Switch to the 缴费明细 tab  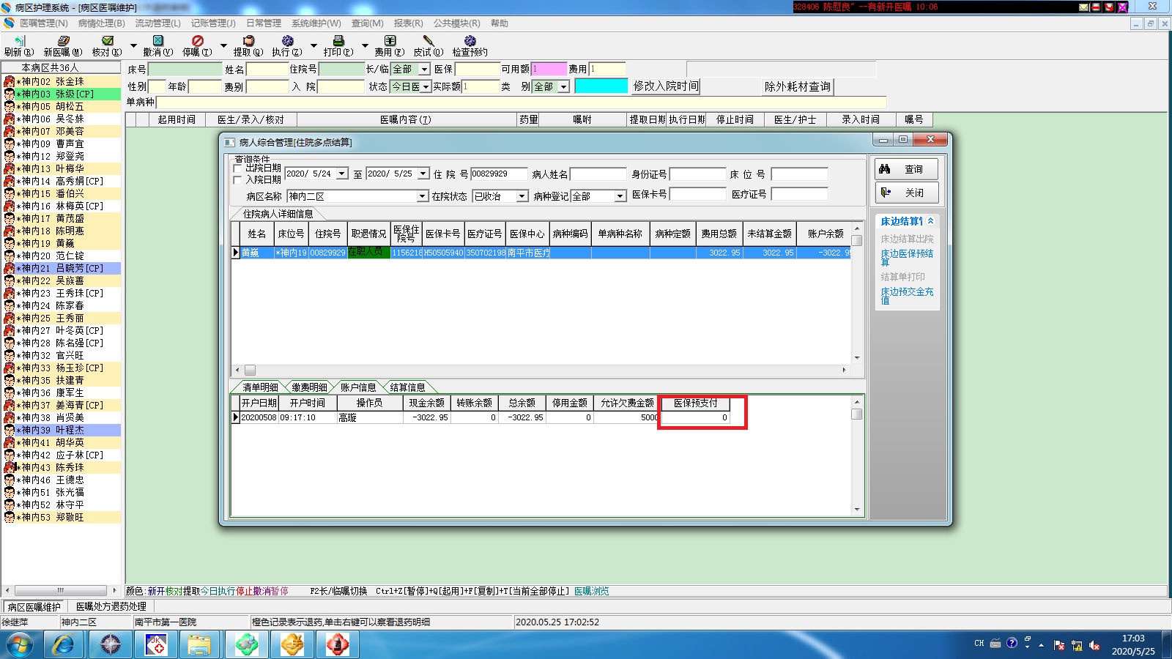[x=309, y=387]
